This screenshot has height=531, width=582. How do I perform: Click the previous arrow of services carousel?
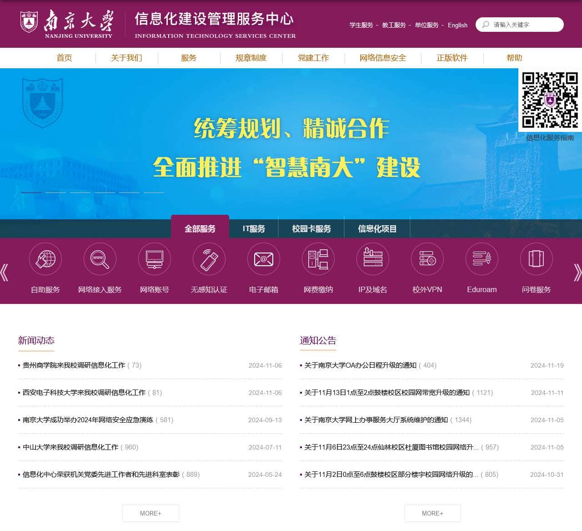tap(5, 272)
